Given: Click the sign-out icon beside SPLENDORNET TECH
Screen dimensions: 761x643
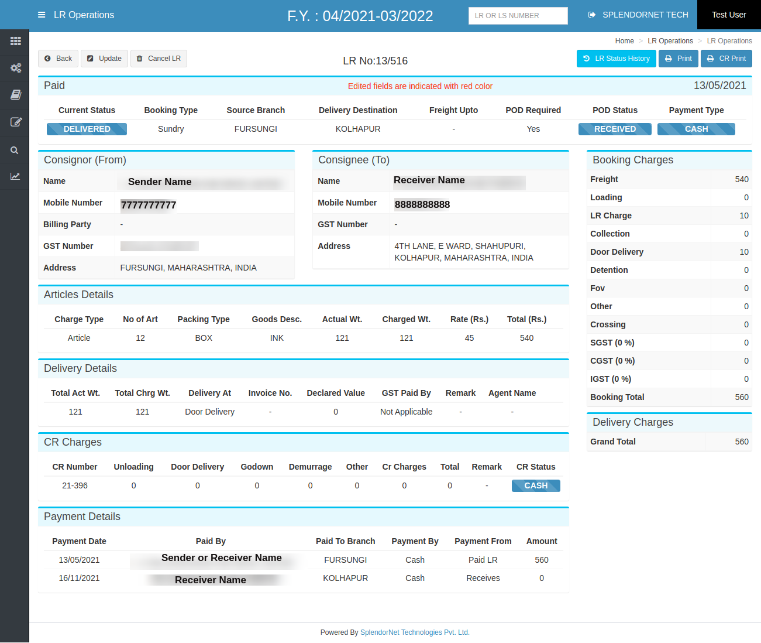Looking at the screenshot, I should tap(592, 15).
